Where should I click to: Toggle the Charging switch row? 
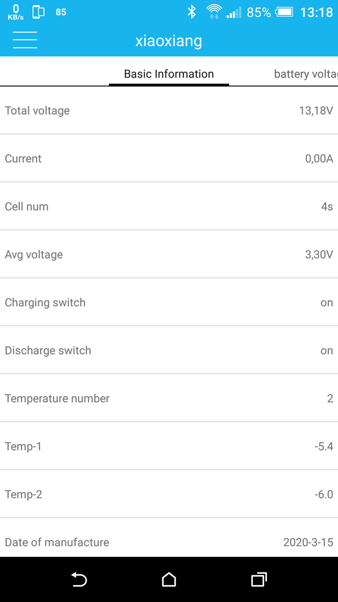169,302
